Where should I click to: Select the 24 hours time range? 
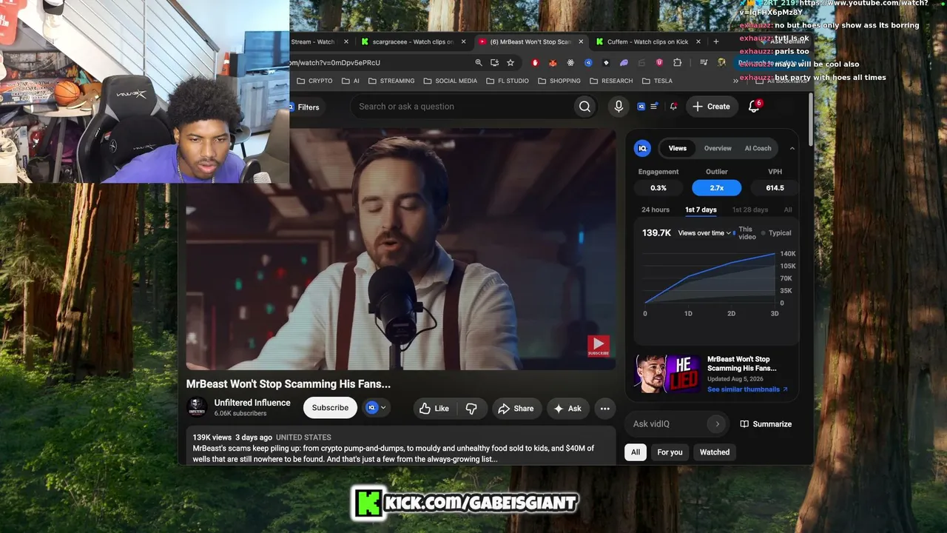(x=656, y=209)
